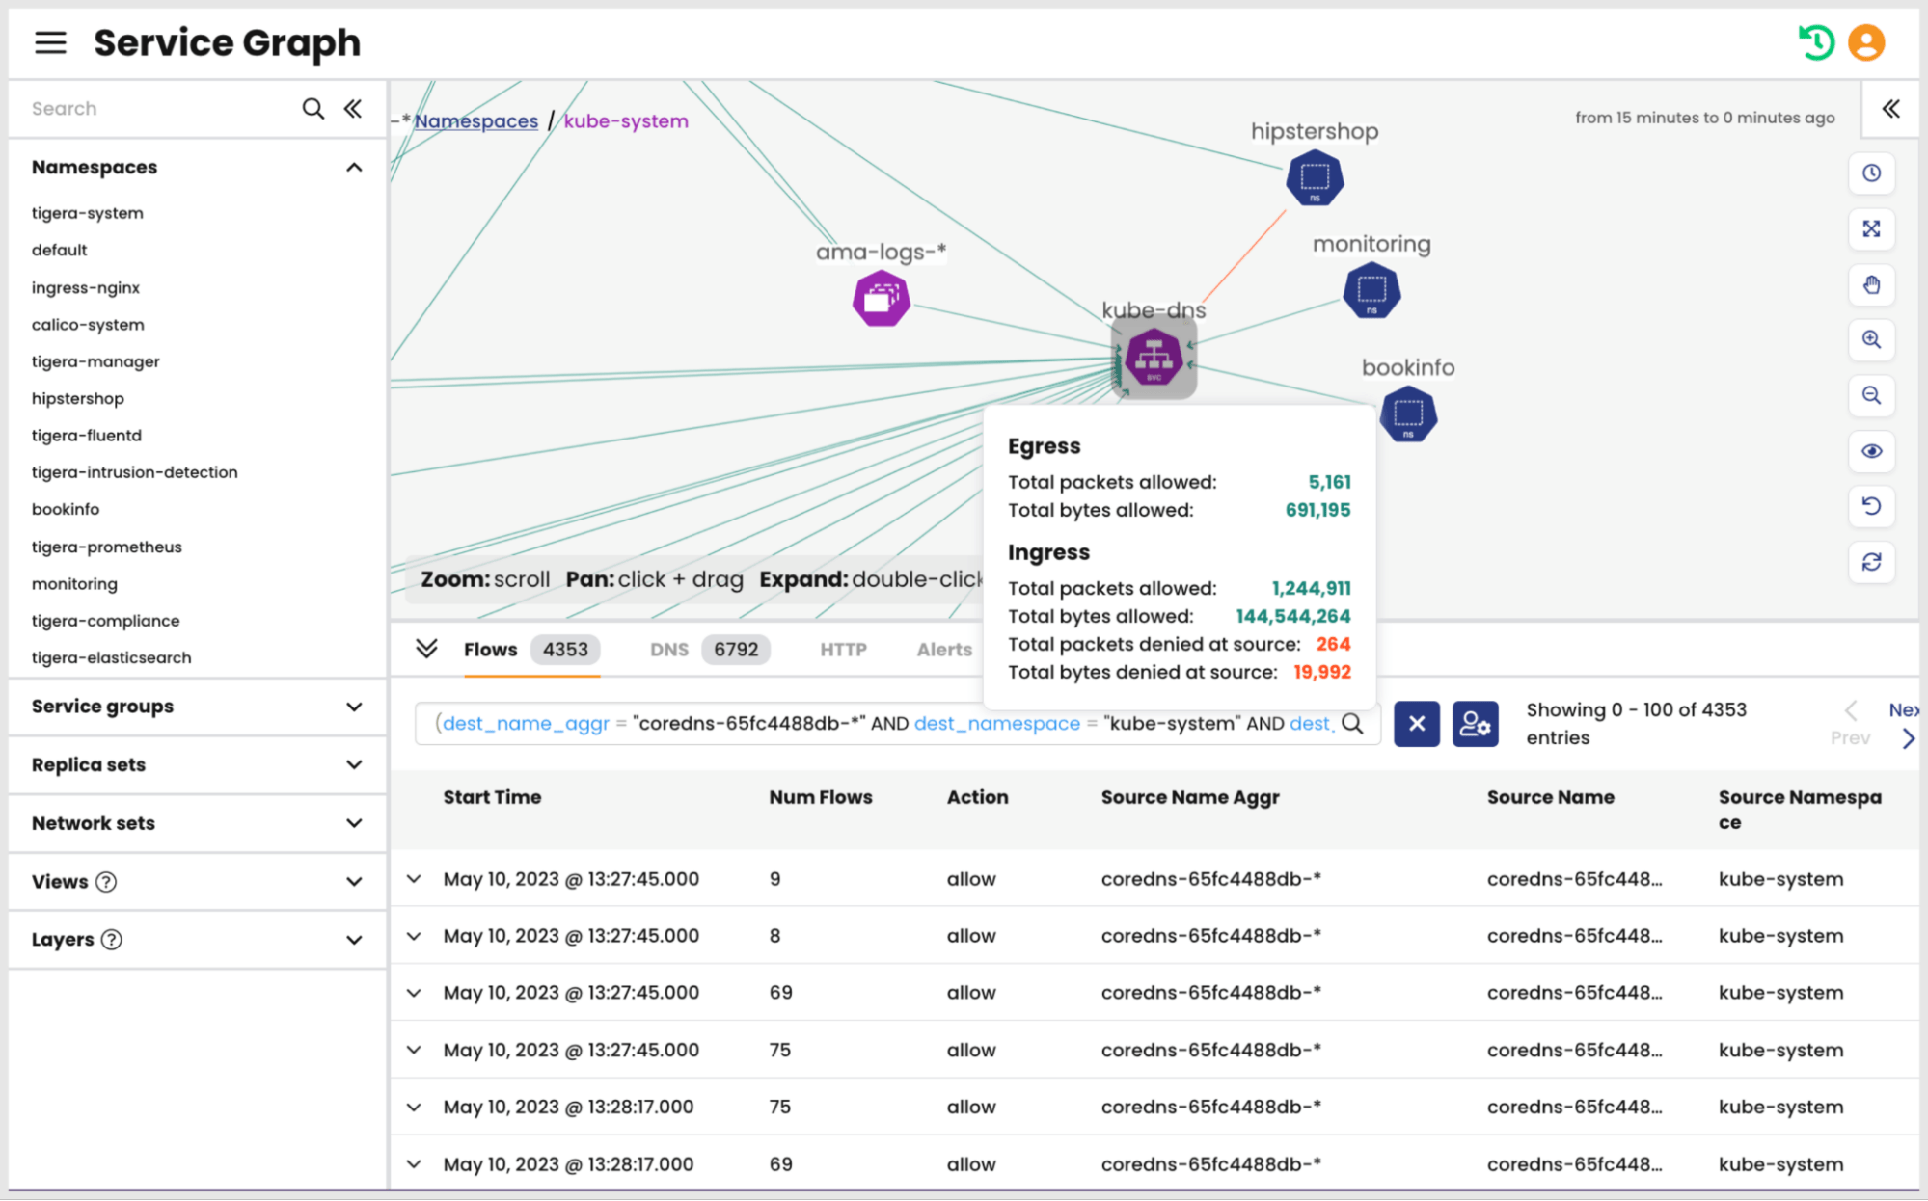Select the ama-logs-* node
Image resolution: width=1928 pixels, height=1201 pixels.
click(881, 299)
